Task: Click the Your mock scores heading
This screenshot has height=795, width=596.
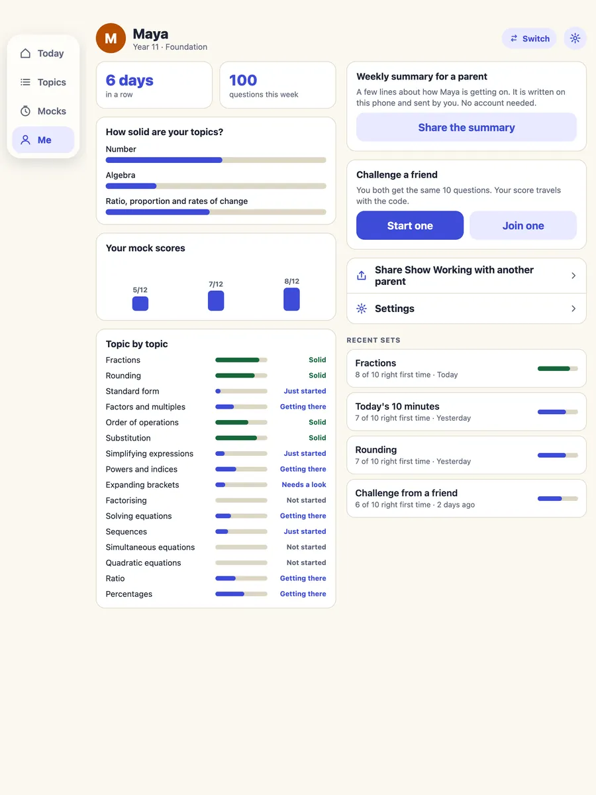Action: tap(146, 248)
